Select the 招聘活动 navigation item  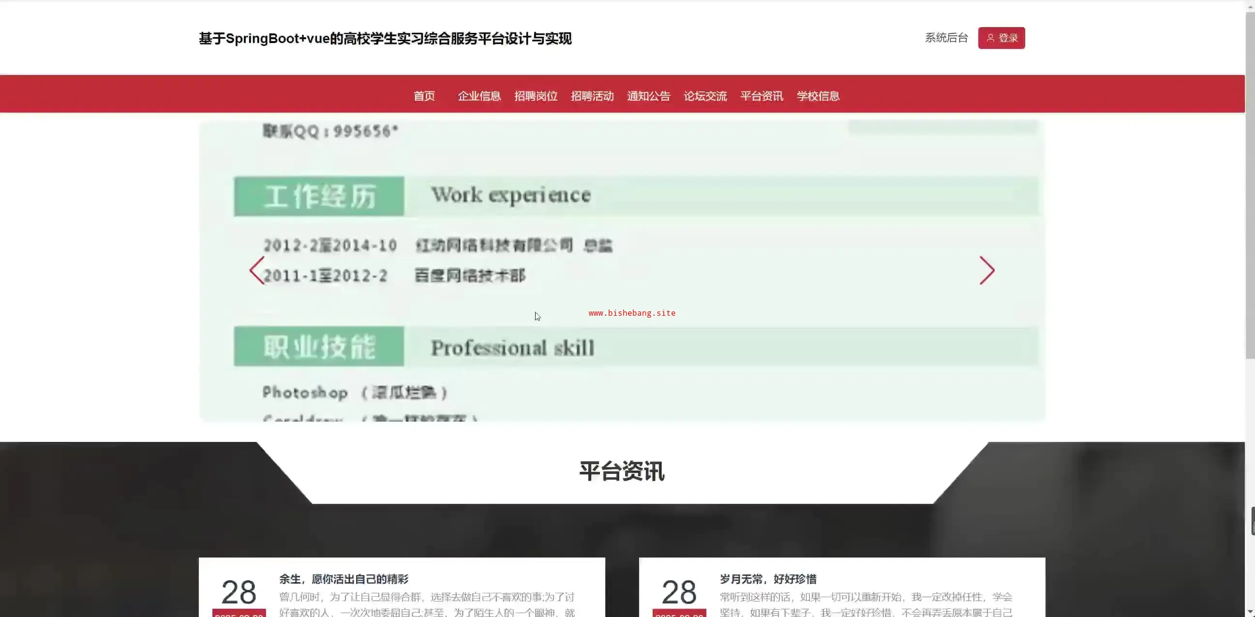tap(592, 96)
